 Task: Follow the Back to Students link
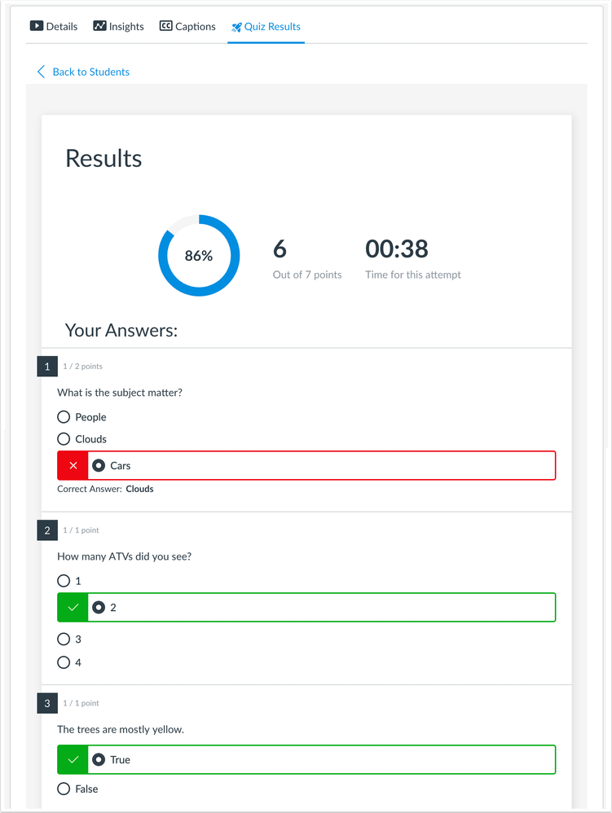pos(90,72)
